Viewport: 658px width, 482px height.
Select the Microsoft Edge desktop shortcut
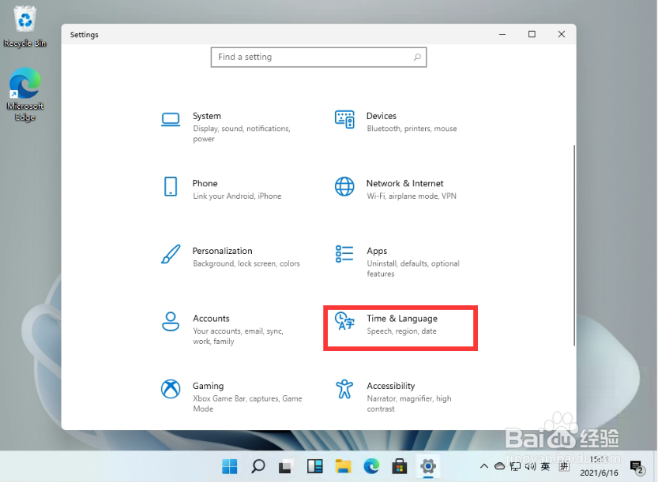[24, 95]
